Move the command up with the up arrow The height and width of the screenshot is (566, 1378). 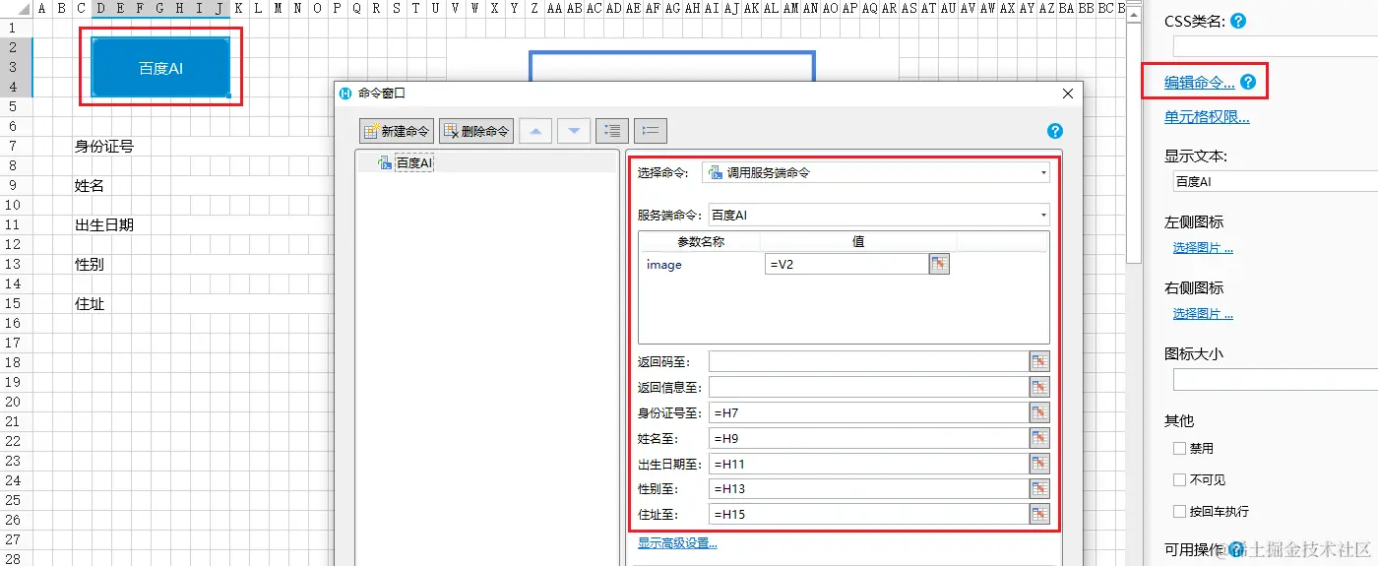[x=535, y=131]
